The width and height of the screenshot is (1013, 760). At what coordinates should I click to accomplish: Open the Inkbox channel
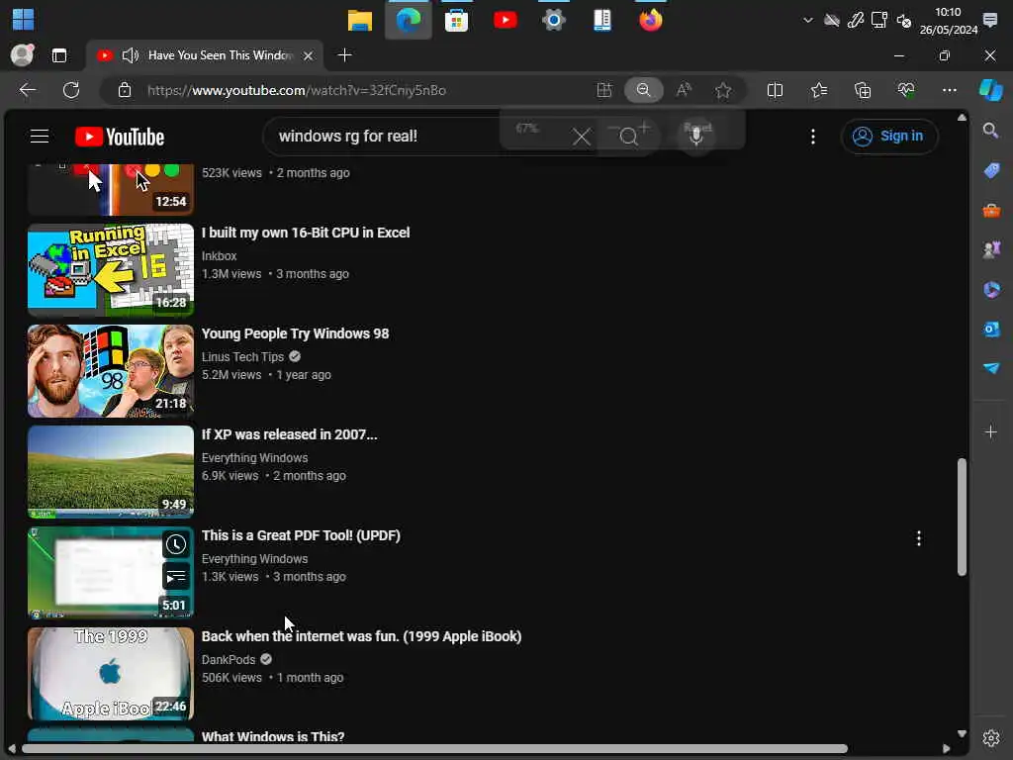(x=219, y=256)
